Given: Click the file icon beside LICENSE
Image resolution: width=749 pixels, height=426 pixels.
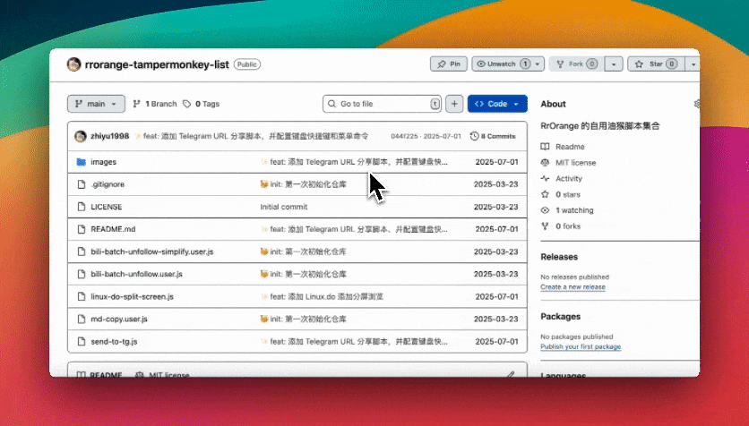Looking at the screenshot, I should tap(82, 207).
